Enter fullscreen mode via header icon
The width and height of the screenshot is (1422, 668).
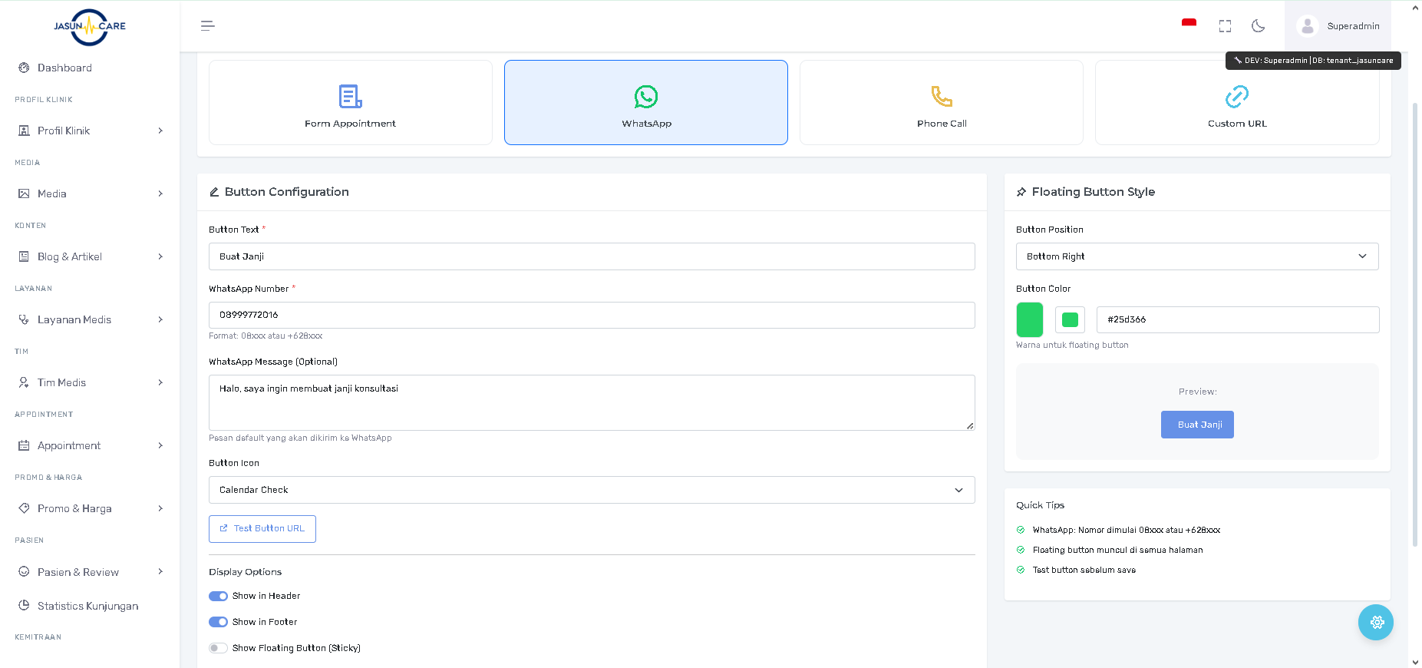click(1225, 26)
